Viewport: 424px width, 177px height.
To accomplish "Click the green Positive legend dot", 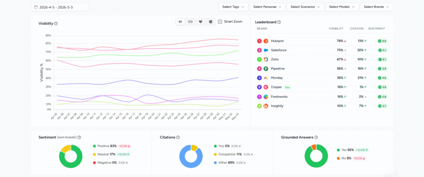I will coord(94,146).
